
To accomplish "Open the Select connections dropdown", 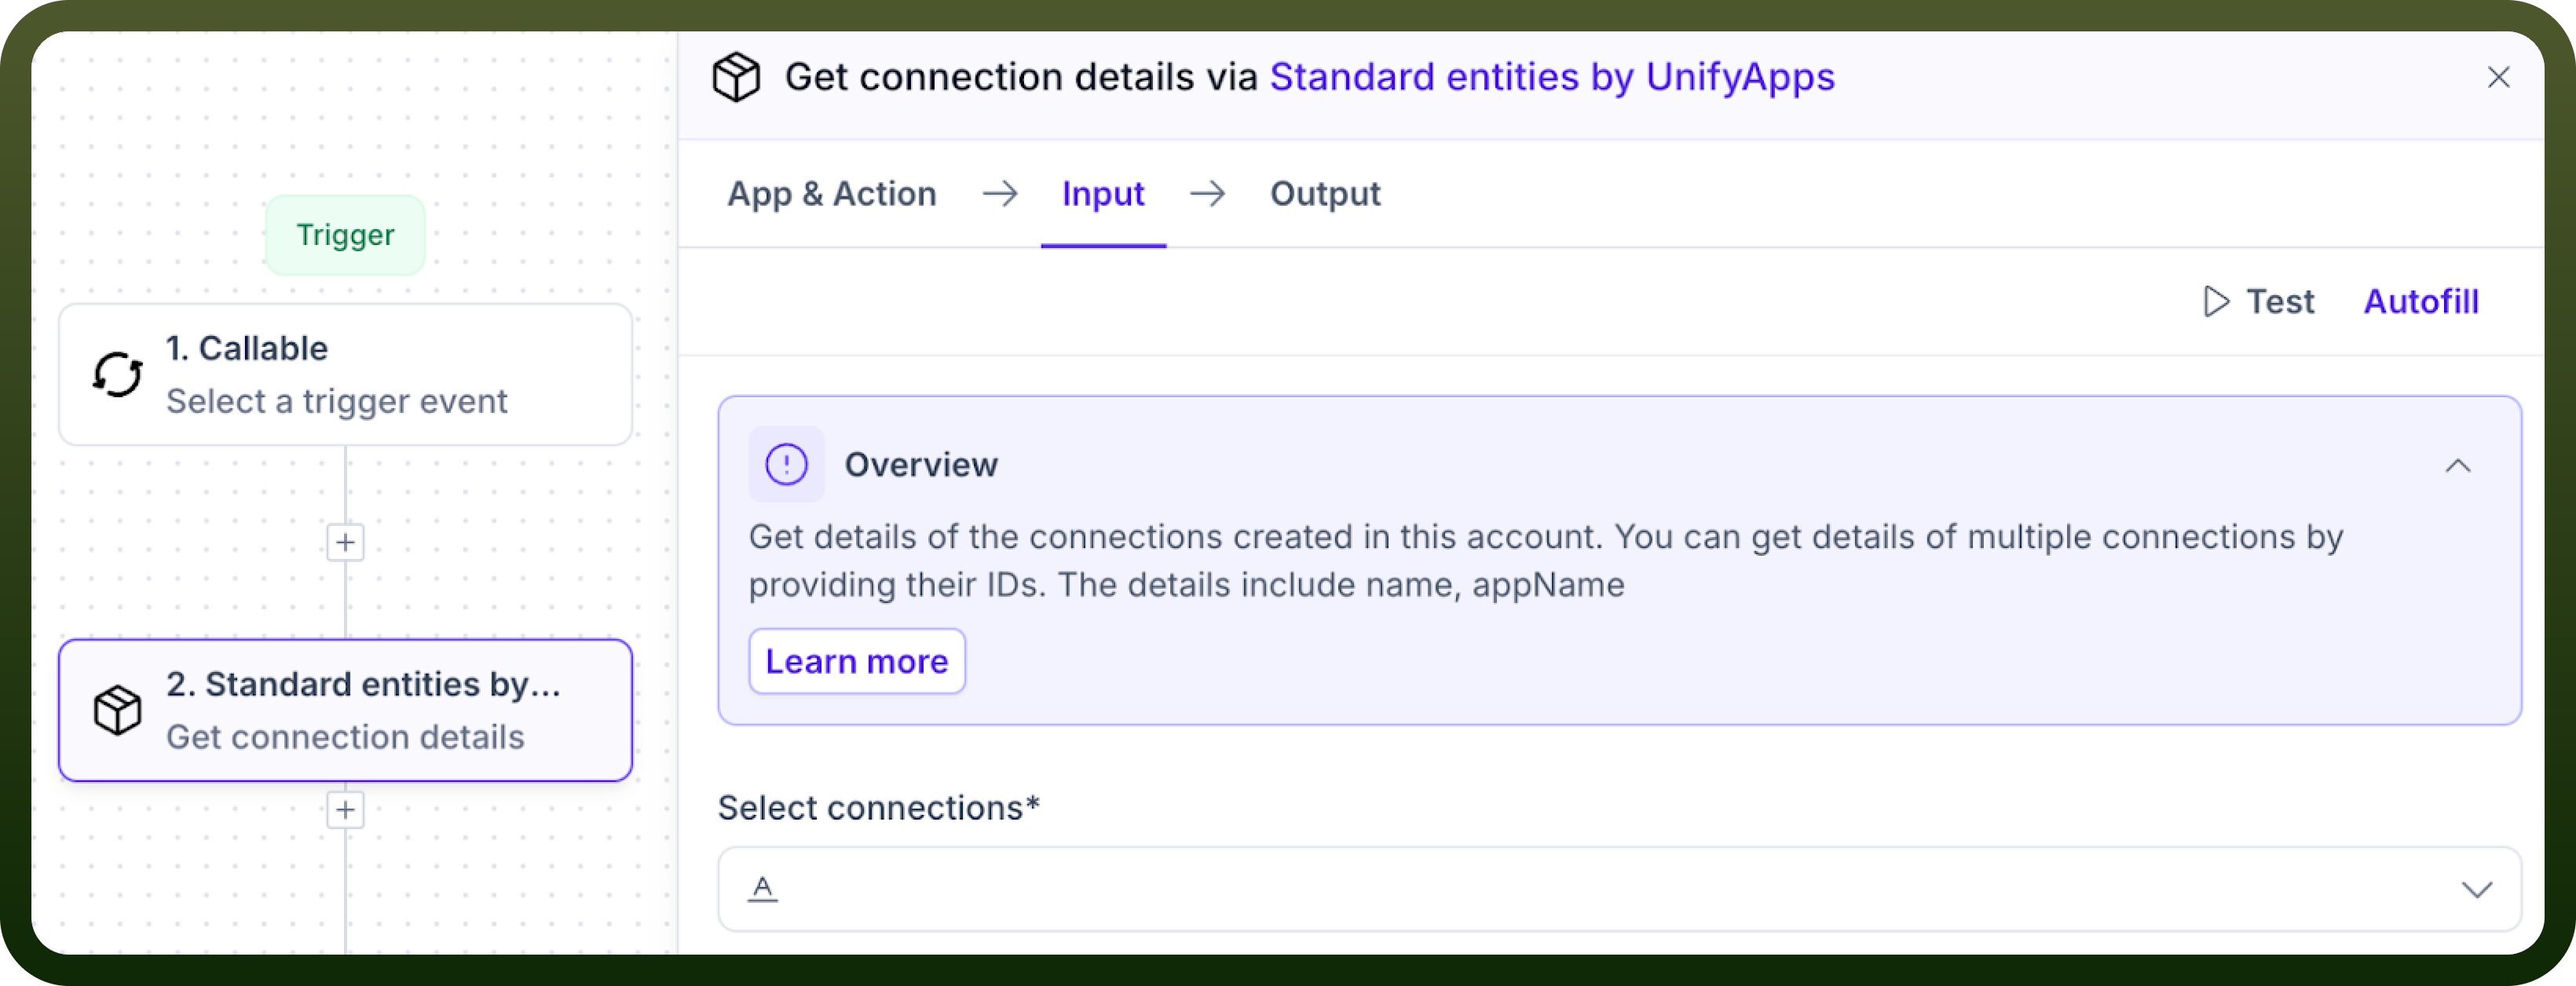I will point(1619,889).
